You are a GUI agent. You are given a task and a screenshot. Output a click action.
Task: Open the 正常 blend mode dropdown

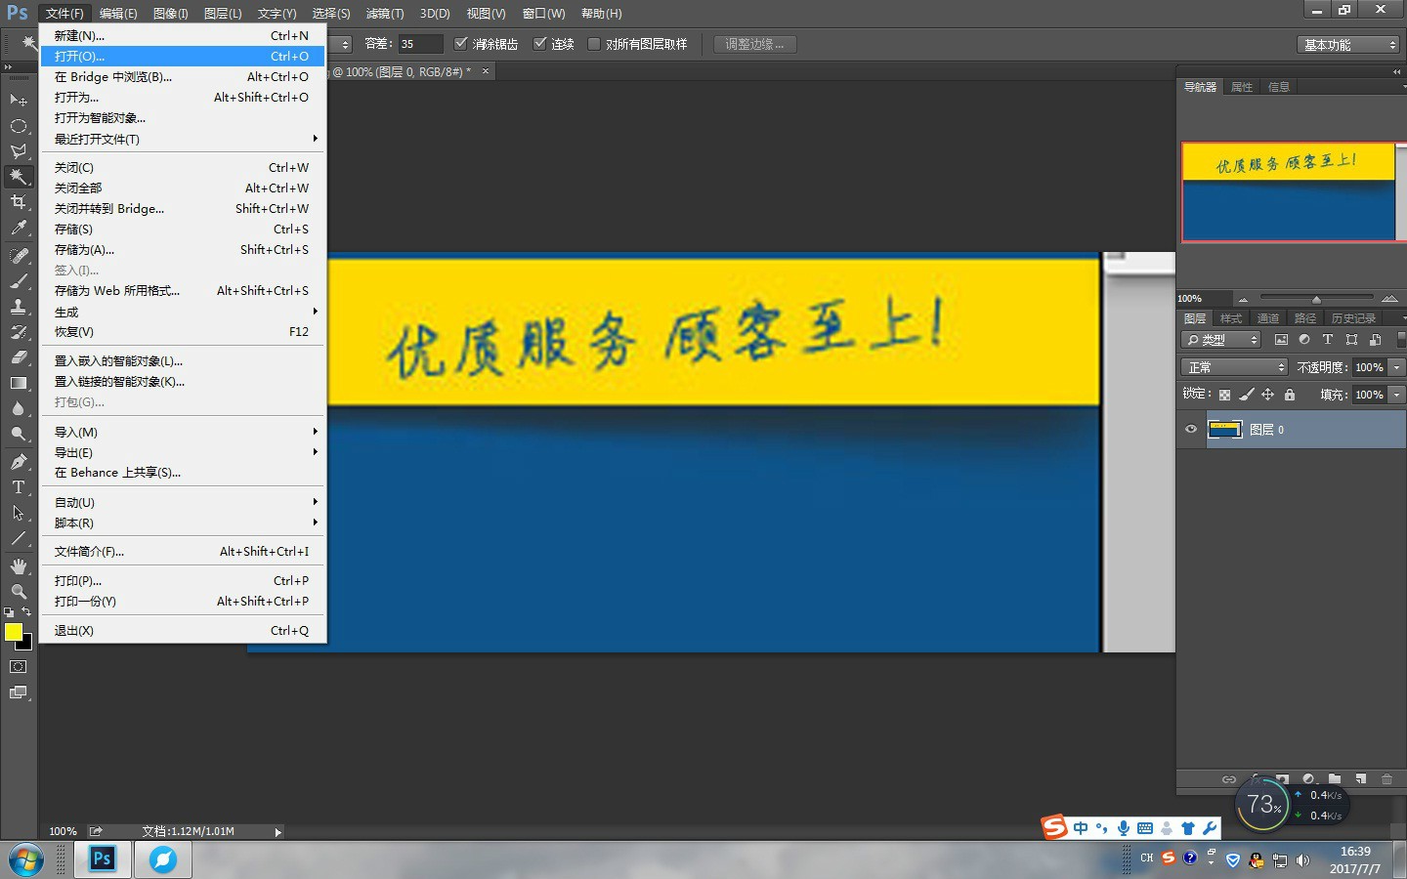[1235, 367]
